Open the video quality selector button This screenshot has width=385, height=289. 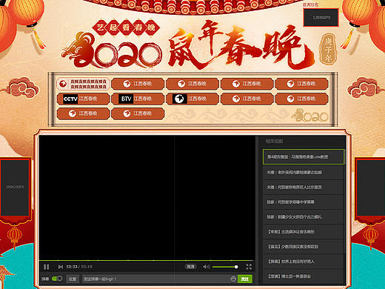coord(190,267)
